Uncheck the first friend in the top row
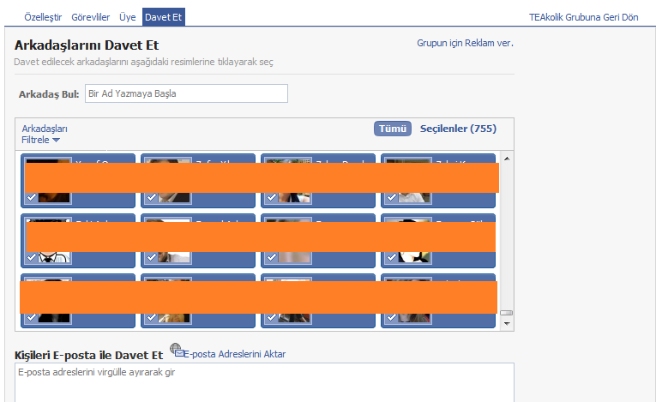Image resolution: width=662 pixels, height=402 pixels. (32, 197)
